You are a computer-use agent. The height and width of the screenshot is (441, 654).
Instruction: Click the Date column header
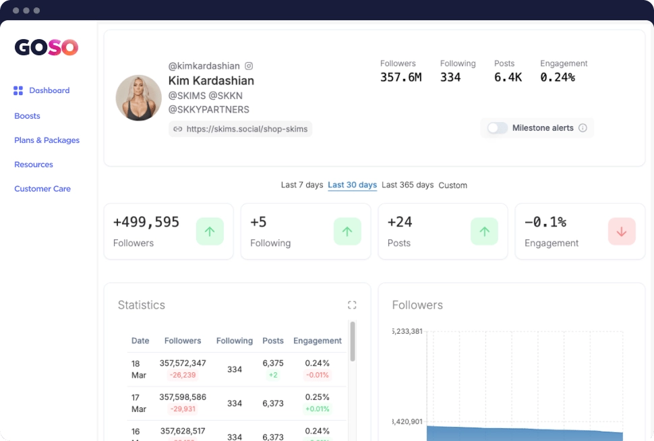click(x=140, y=341)
